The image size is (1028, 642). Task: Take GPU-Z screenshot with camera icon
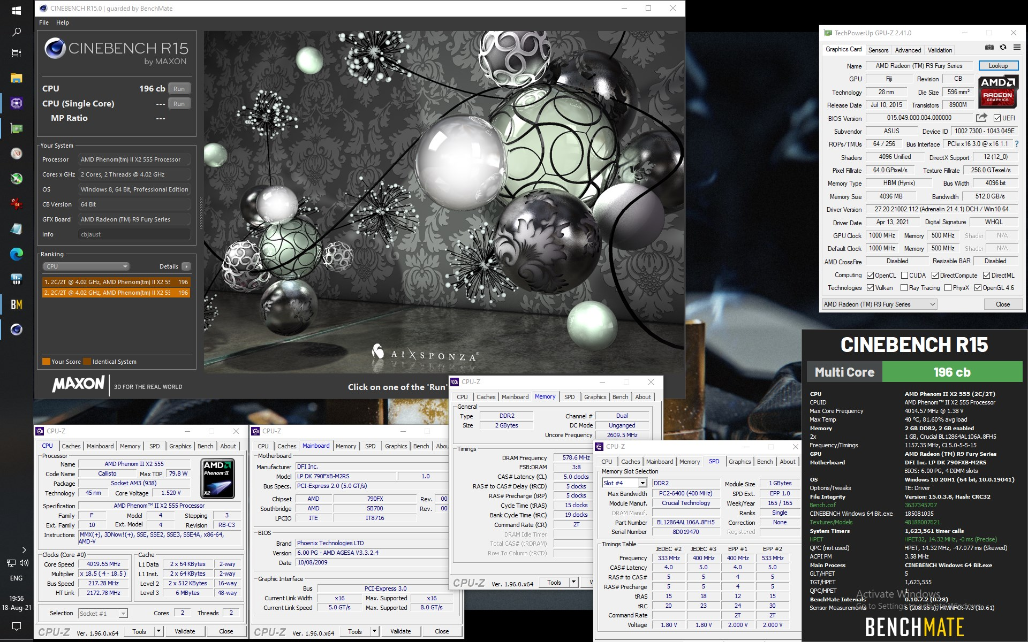tap(989, 48)
